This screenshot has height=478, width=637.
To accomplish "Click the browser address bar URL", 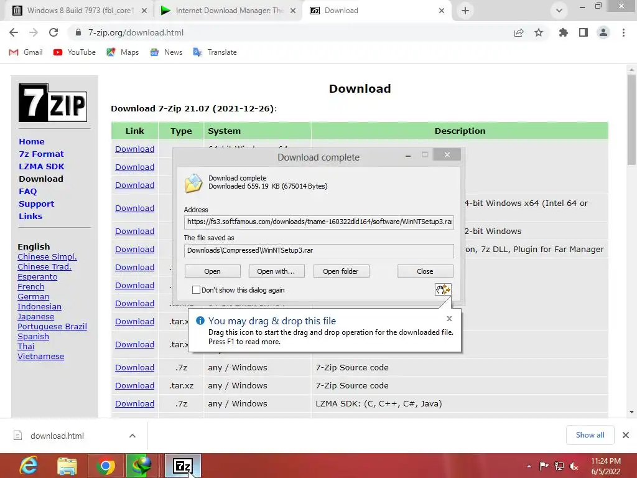I will 136,32.
